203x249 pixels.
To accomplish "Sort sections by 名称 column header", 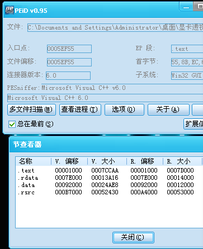I will click(34, 161).
